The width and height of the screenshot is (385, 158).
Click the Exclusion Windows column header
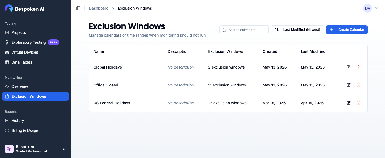click(226, 51)
